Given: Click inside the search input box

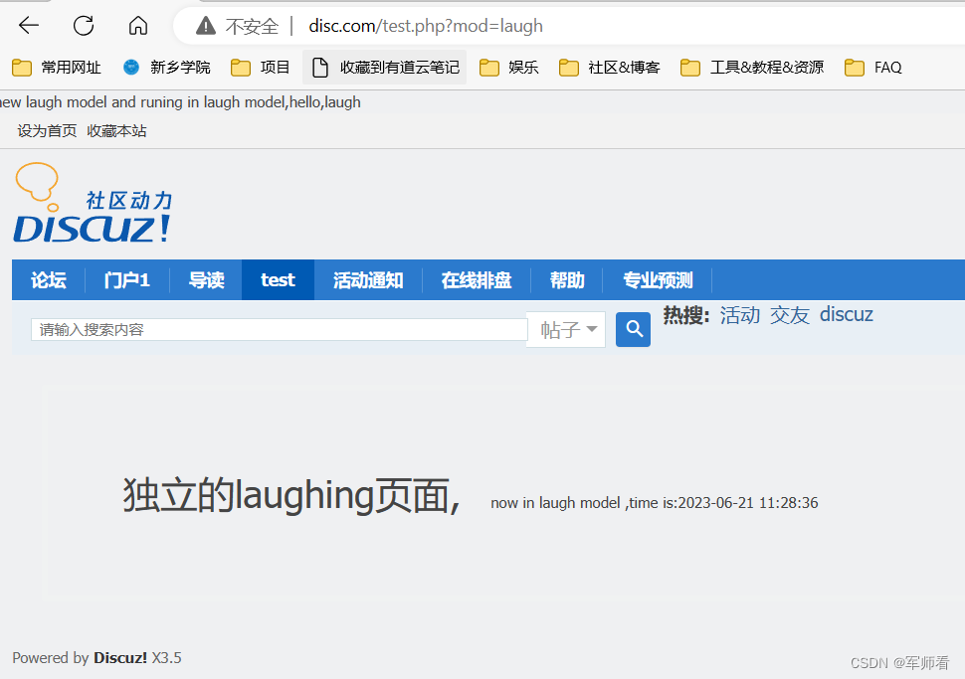Looking at the screenshot, I should [279, 329].
